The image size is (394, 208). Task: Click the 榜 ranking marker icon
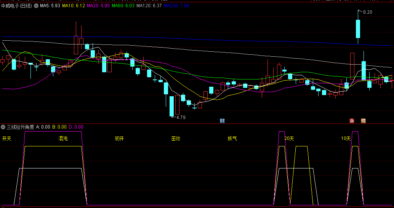pos(364,121)
